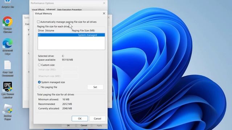The height and width of the screenshot is (130, 232).
Task: Click the 95118 MB space available value
Action: tap(67, 60)
